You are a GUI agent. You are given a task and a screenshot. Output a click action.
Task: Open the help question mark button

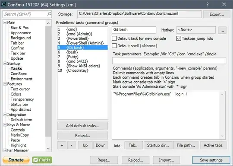click(x=208, y=4)
